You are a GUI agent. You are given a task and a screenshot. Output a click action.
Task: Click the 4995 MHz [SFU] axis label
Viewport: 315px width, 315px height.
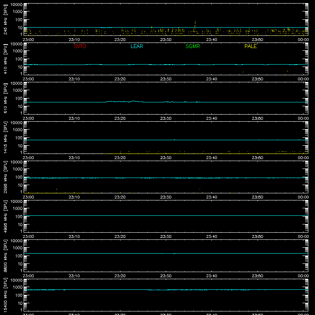coord(5,216)
